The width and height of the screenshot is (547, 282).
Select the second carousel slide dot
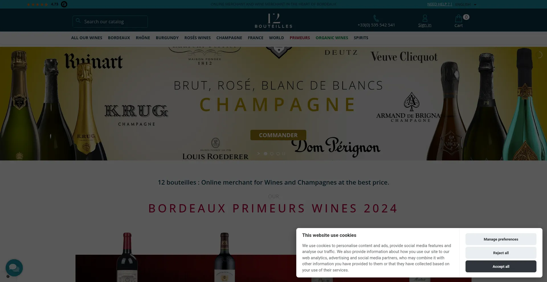click(272, 154)
